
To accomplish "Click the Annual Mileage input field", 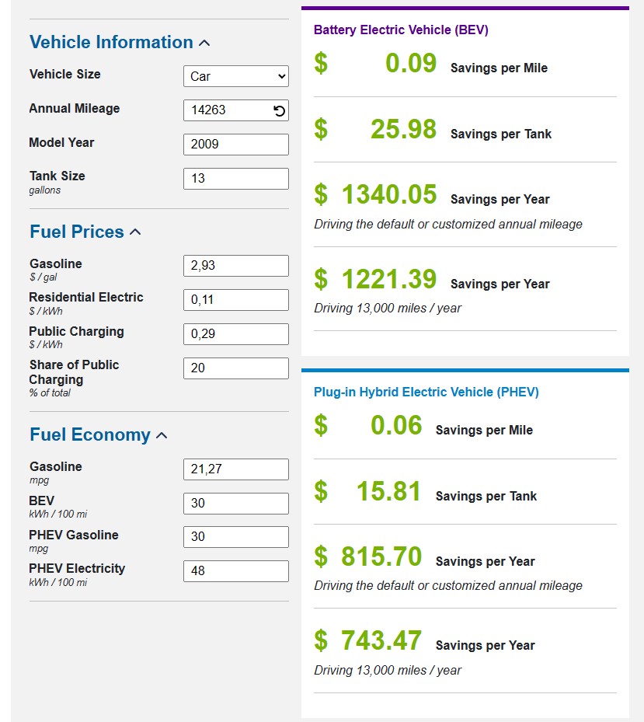I will pos(228,110).
